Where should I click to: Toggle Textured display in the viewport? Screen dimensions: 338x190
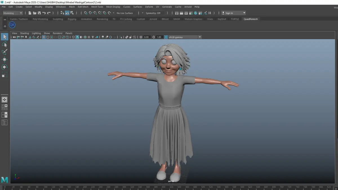coord(89,37)
